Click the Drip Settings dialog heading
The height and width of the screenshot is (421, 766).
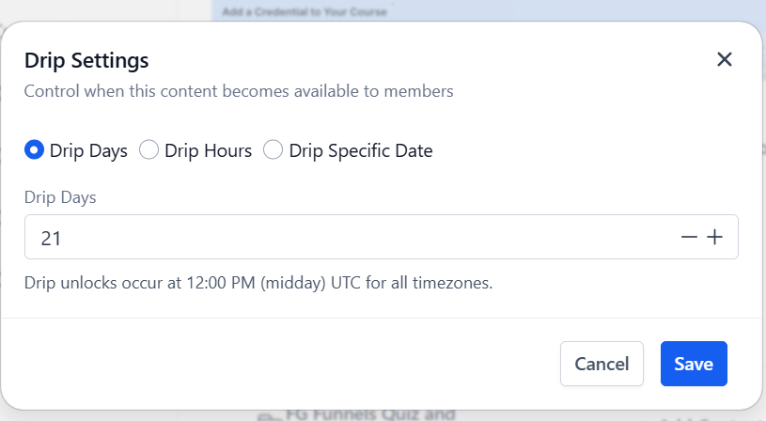click(x=86, y=60)
